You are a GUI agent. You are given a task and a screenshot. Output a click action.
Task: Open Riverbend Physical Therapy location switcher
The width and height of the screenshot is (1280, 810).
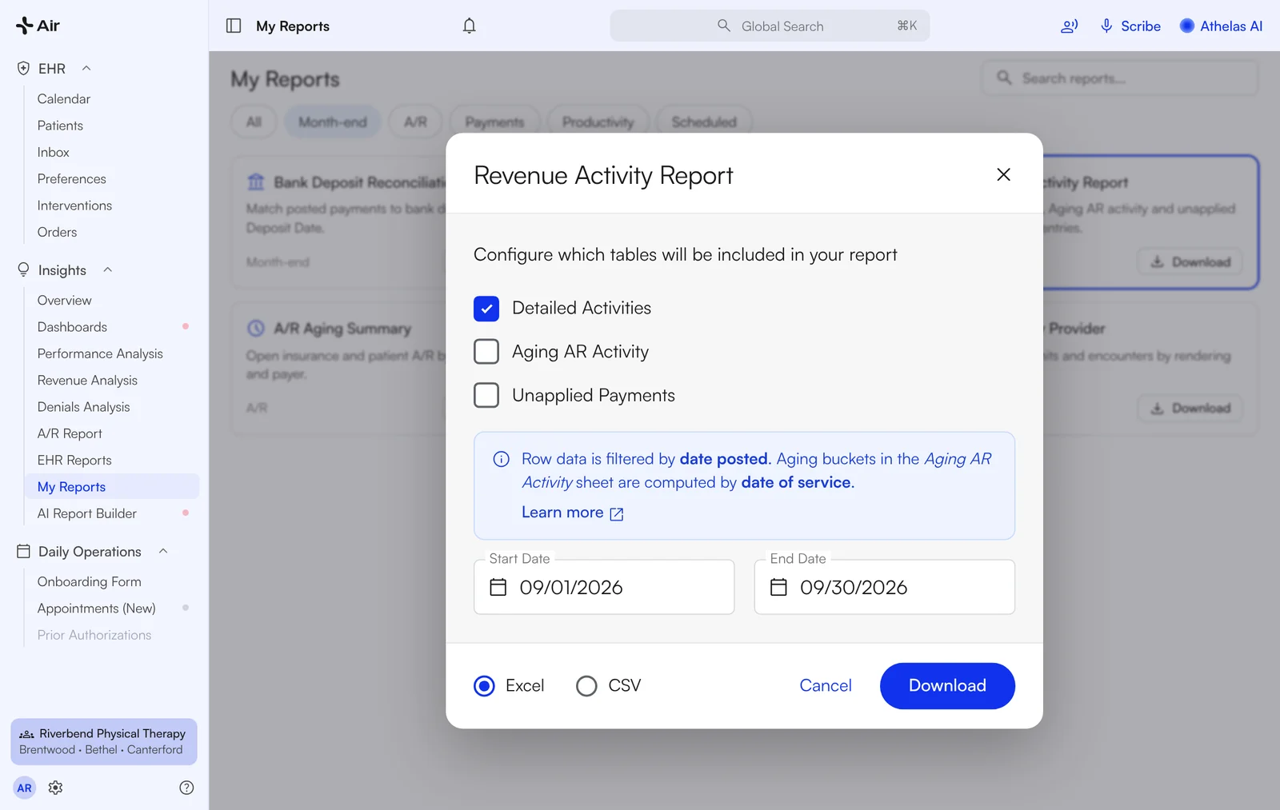[104, 741]
